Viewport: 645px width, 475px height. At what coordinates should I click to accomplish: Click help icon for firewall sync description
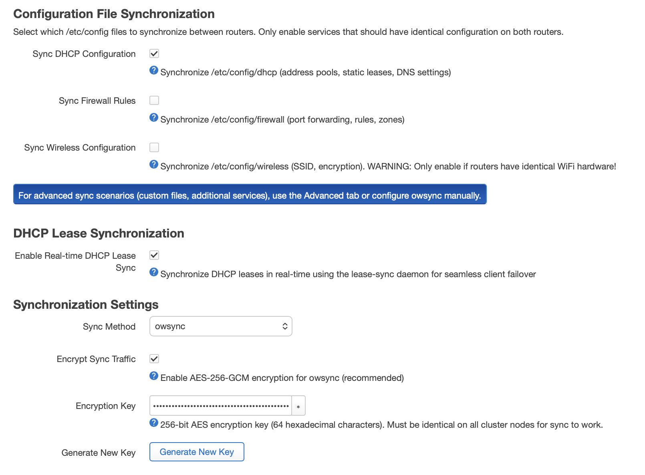coord(154,117)
